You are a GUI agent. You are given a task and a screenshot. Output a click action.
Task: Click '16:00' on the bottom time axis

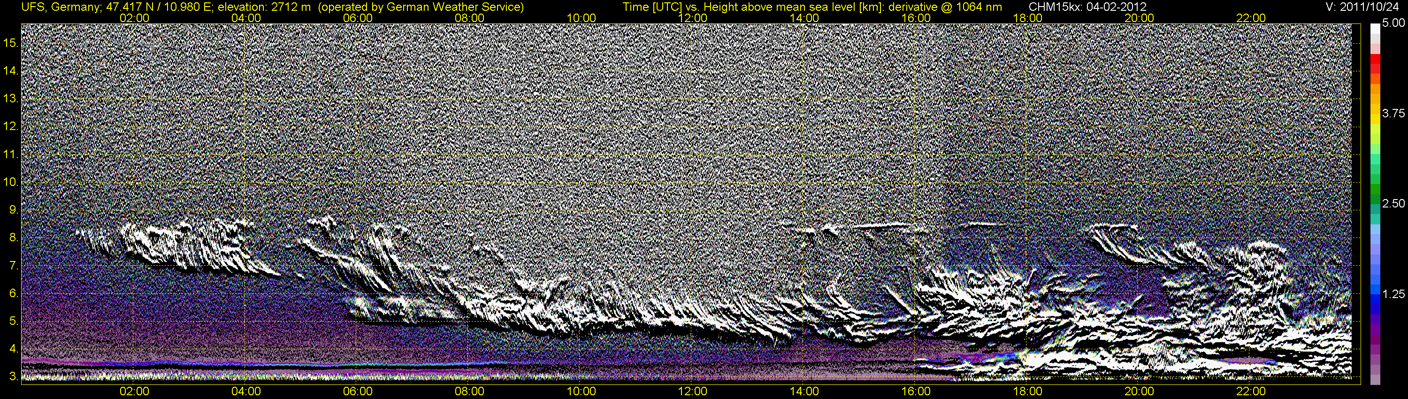coord(916,391)
